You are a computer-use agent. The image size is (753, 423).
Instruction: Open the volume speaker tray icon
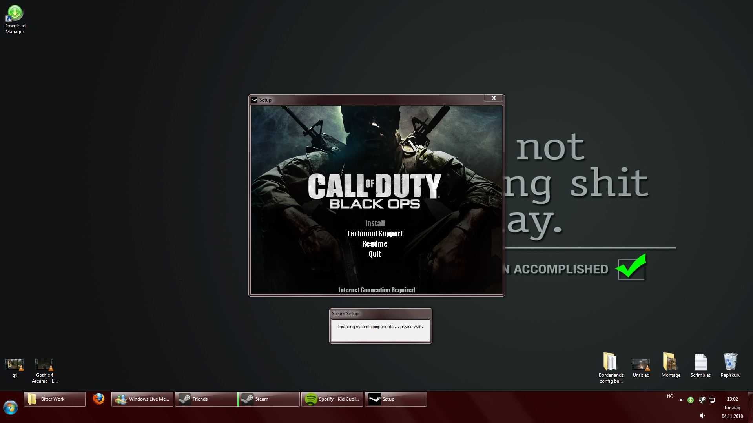702,416
